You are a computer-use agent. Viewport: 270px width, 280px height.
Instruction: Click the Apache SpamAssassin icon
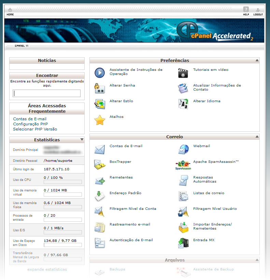(x=183, y=165)
